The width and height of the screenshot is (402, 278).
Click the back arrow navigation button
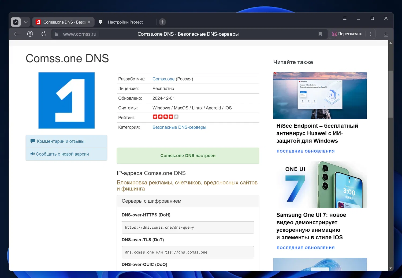pos(16,34)
